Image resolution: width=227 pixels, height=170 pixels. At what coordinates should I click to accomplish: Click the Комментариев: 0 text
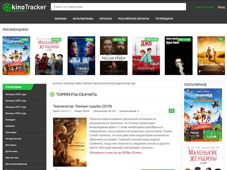click(129, 111)
